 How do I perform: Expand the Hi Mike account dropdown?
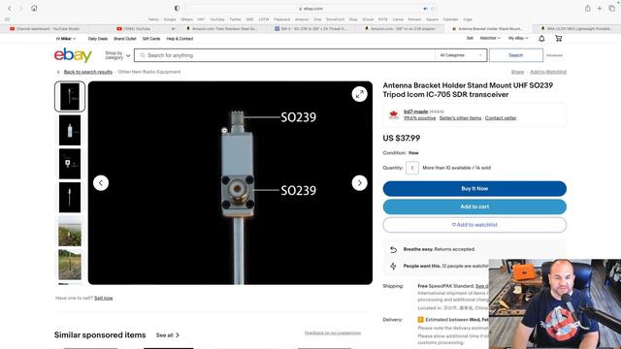[x=66, y=39]
